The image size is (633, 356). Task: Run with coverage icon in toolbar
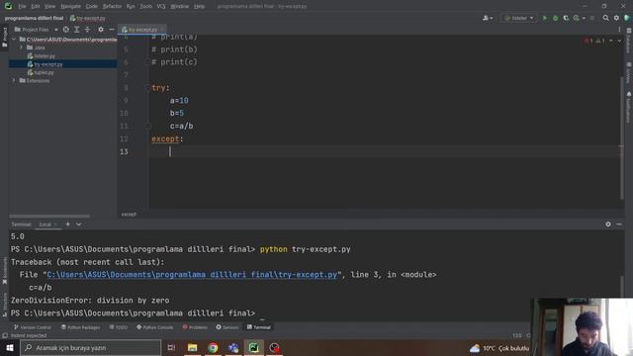coord(566,18)
